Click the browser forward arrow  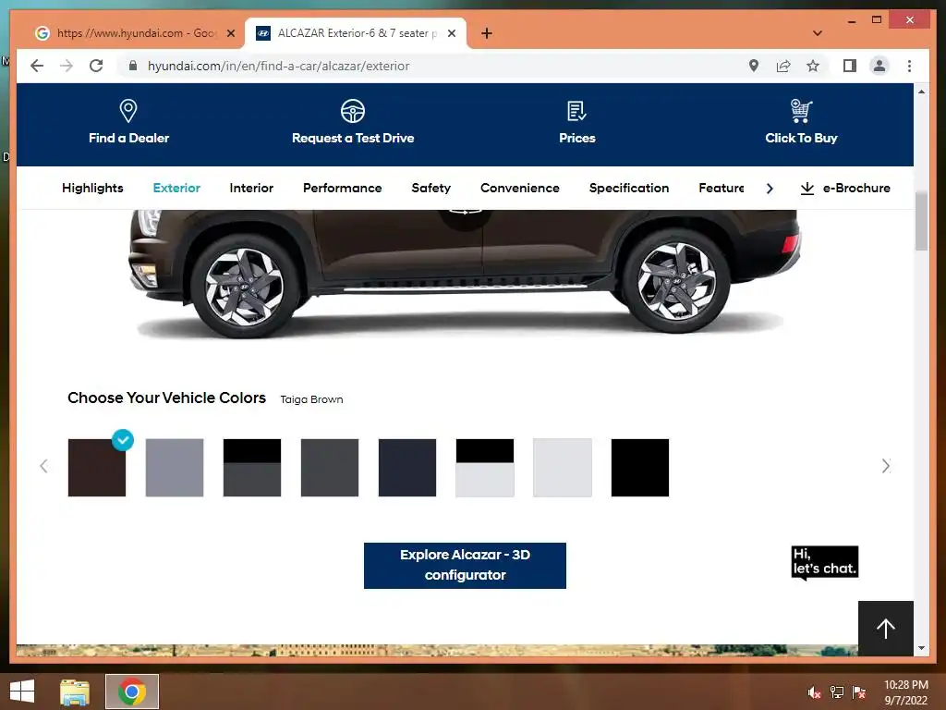click(x=67, y=66)
